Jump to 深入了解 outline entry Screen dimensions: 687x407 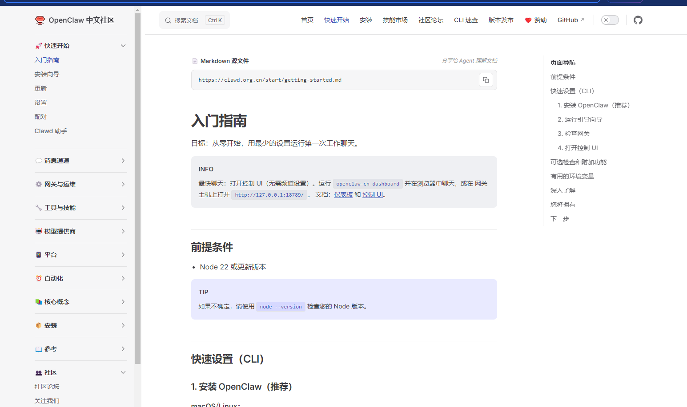(563, 190)
